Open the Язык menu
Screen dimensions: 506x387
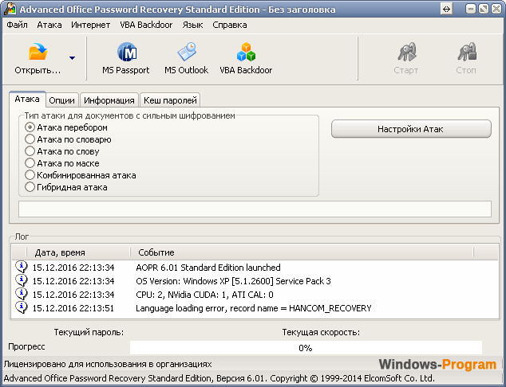(192, 25)
